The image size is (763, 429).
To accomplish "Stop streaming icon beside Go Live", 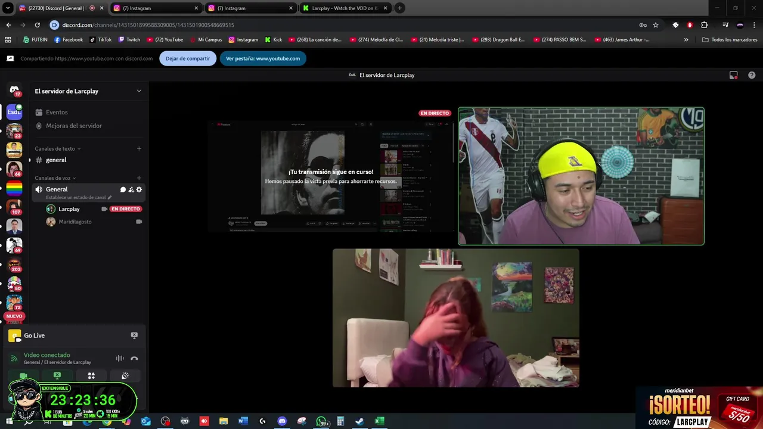I will 134,335.
